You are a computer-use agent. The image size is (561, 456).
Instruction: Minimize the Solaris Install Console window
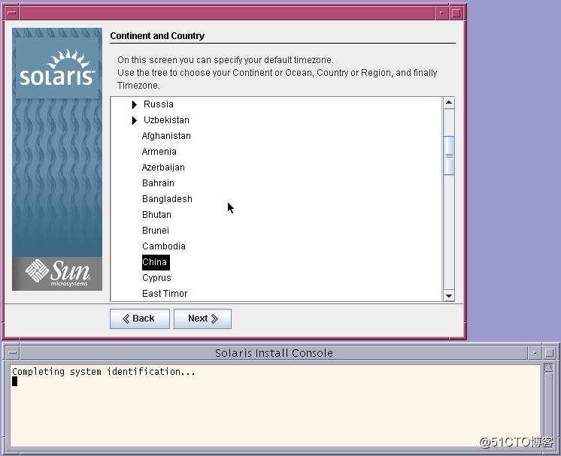535,353
